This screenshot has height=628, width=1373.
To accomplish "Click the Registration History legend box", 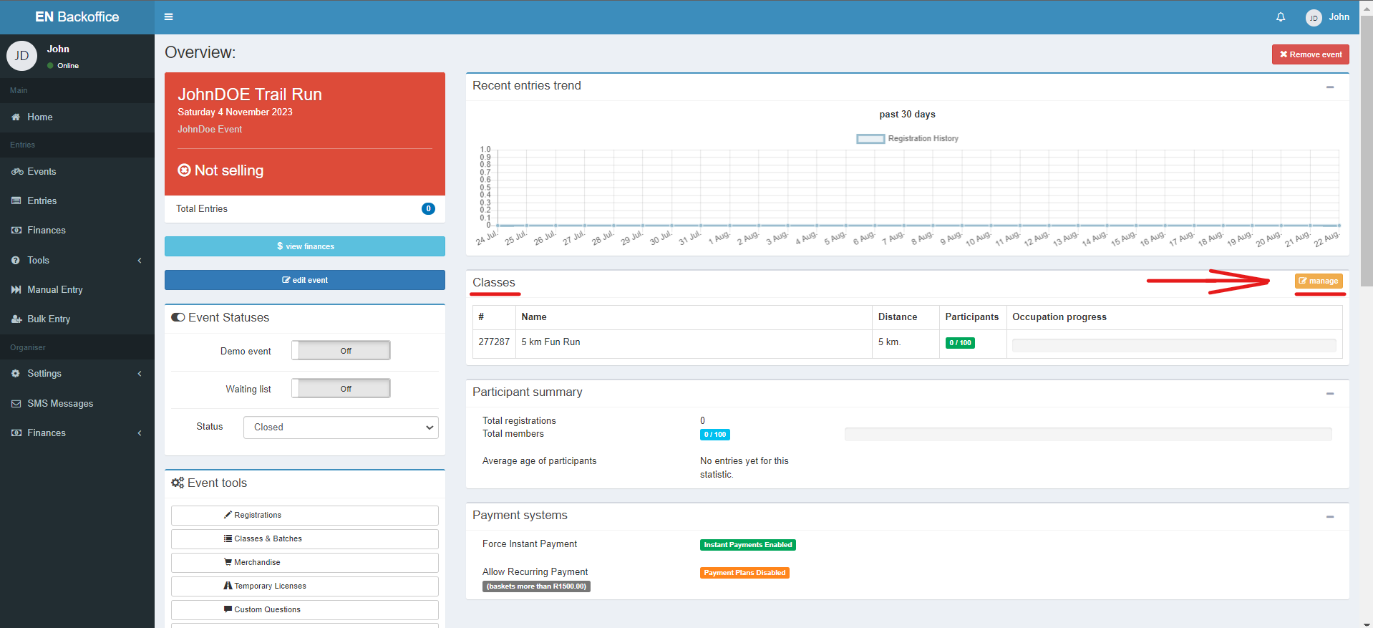I will 870,139.
